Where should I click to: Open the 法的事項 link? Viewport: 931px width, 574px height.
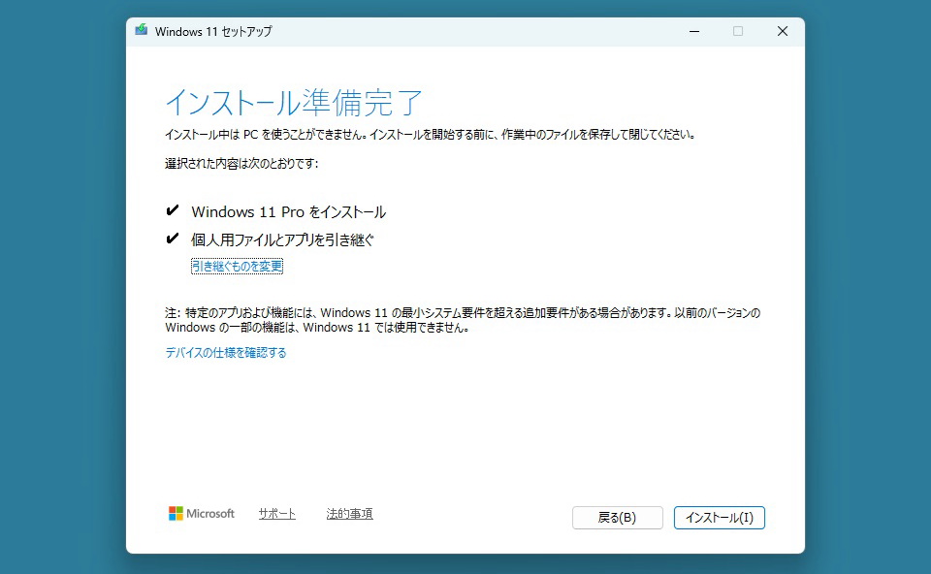pyautogui.click(x=349, y=514)
